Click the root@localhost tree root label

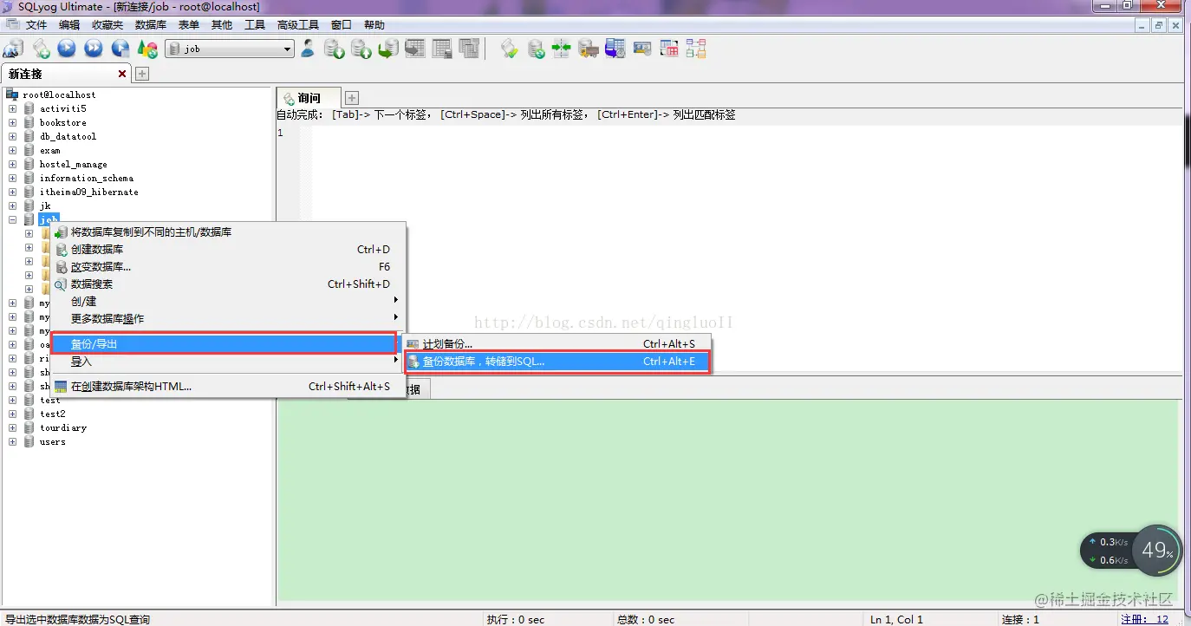pos(59,95)
